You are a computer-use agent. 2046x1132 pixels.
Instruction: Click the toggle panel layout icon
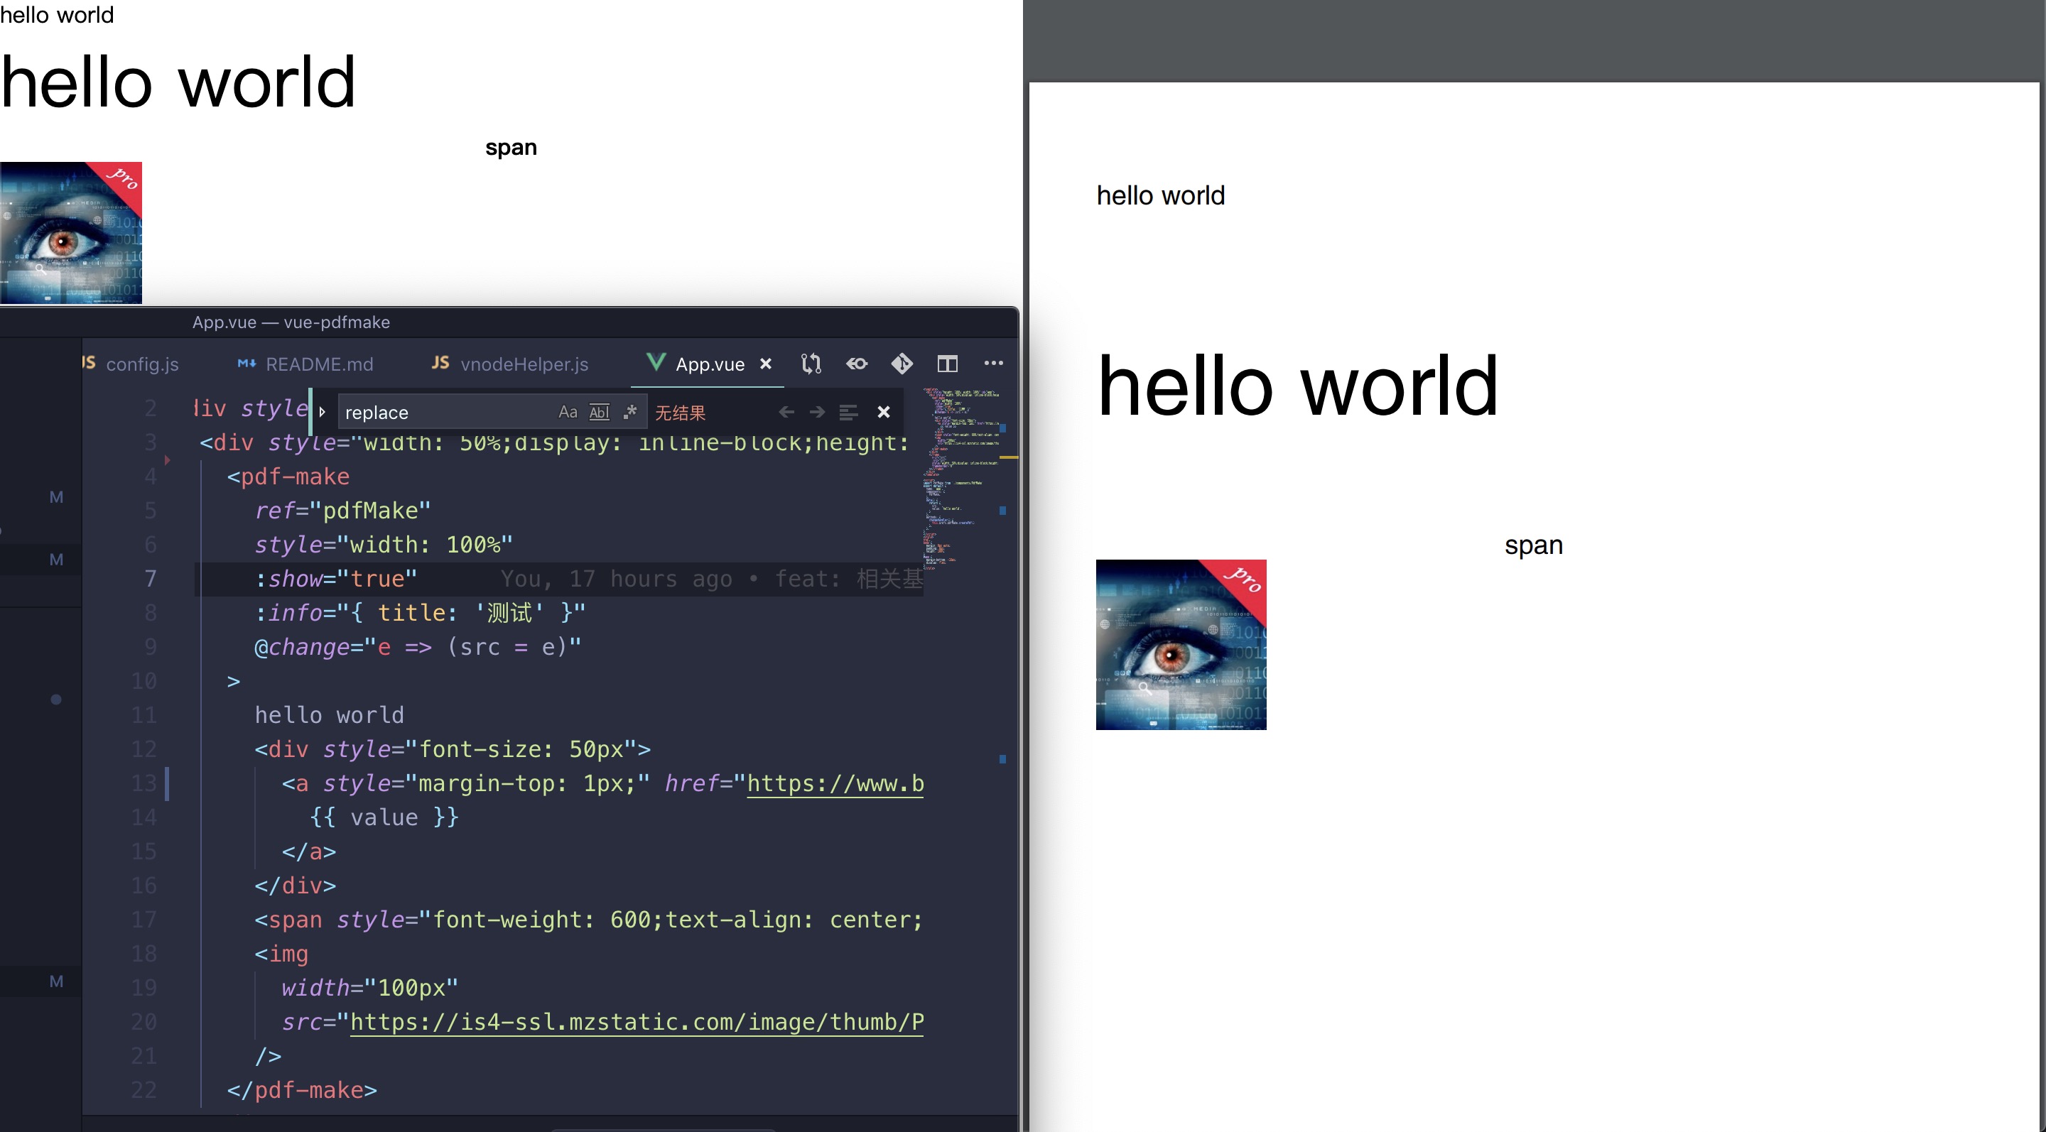point(948,364)
